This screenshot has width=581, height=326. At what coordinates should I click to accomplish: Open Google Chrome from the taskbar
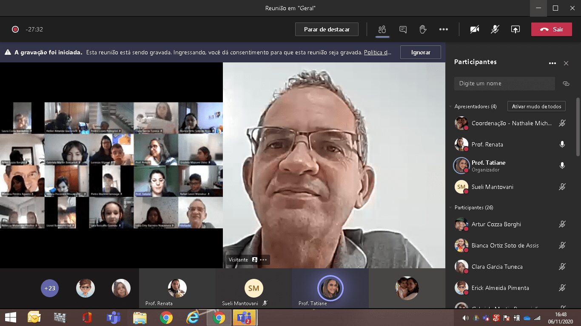tap(166, 317)
